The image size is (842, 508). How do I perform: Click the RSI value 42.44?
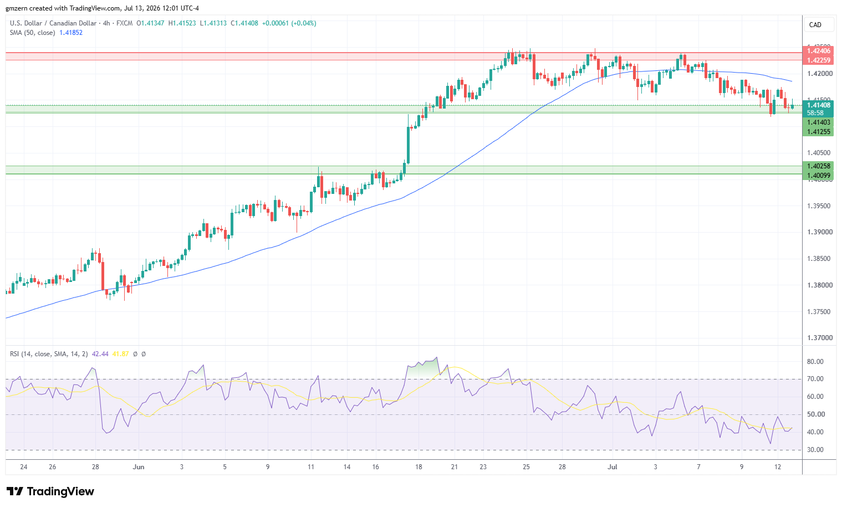[100, 354]
